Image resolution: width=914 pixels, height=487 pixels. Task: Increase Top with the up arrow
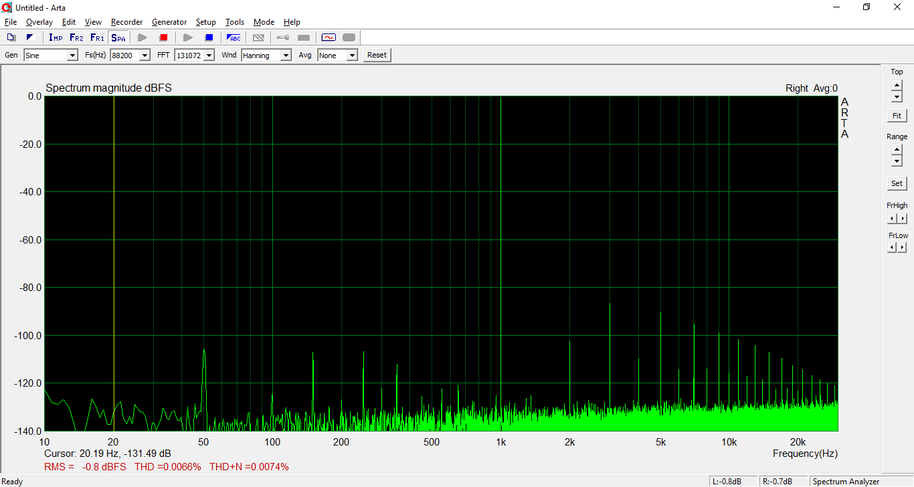click(x=897, y=85)
